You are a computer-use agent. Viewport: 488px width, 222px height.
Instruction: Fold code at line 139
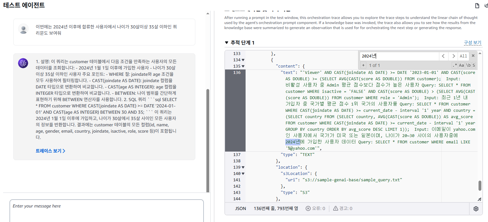point(243,167)
